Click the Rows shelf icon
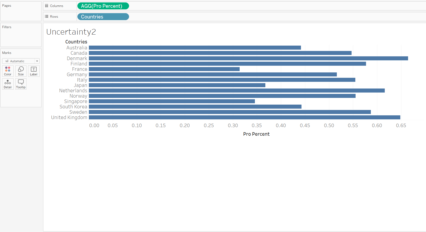The width and height of the screenshot is (426, 232). pos(47,17)
